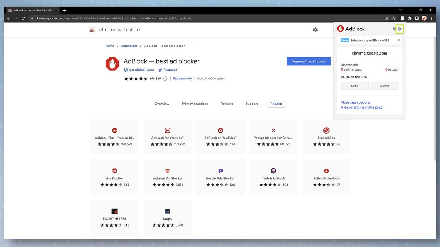
Task: Click the AdBlock help question mark icon
Action: [395, 28]
